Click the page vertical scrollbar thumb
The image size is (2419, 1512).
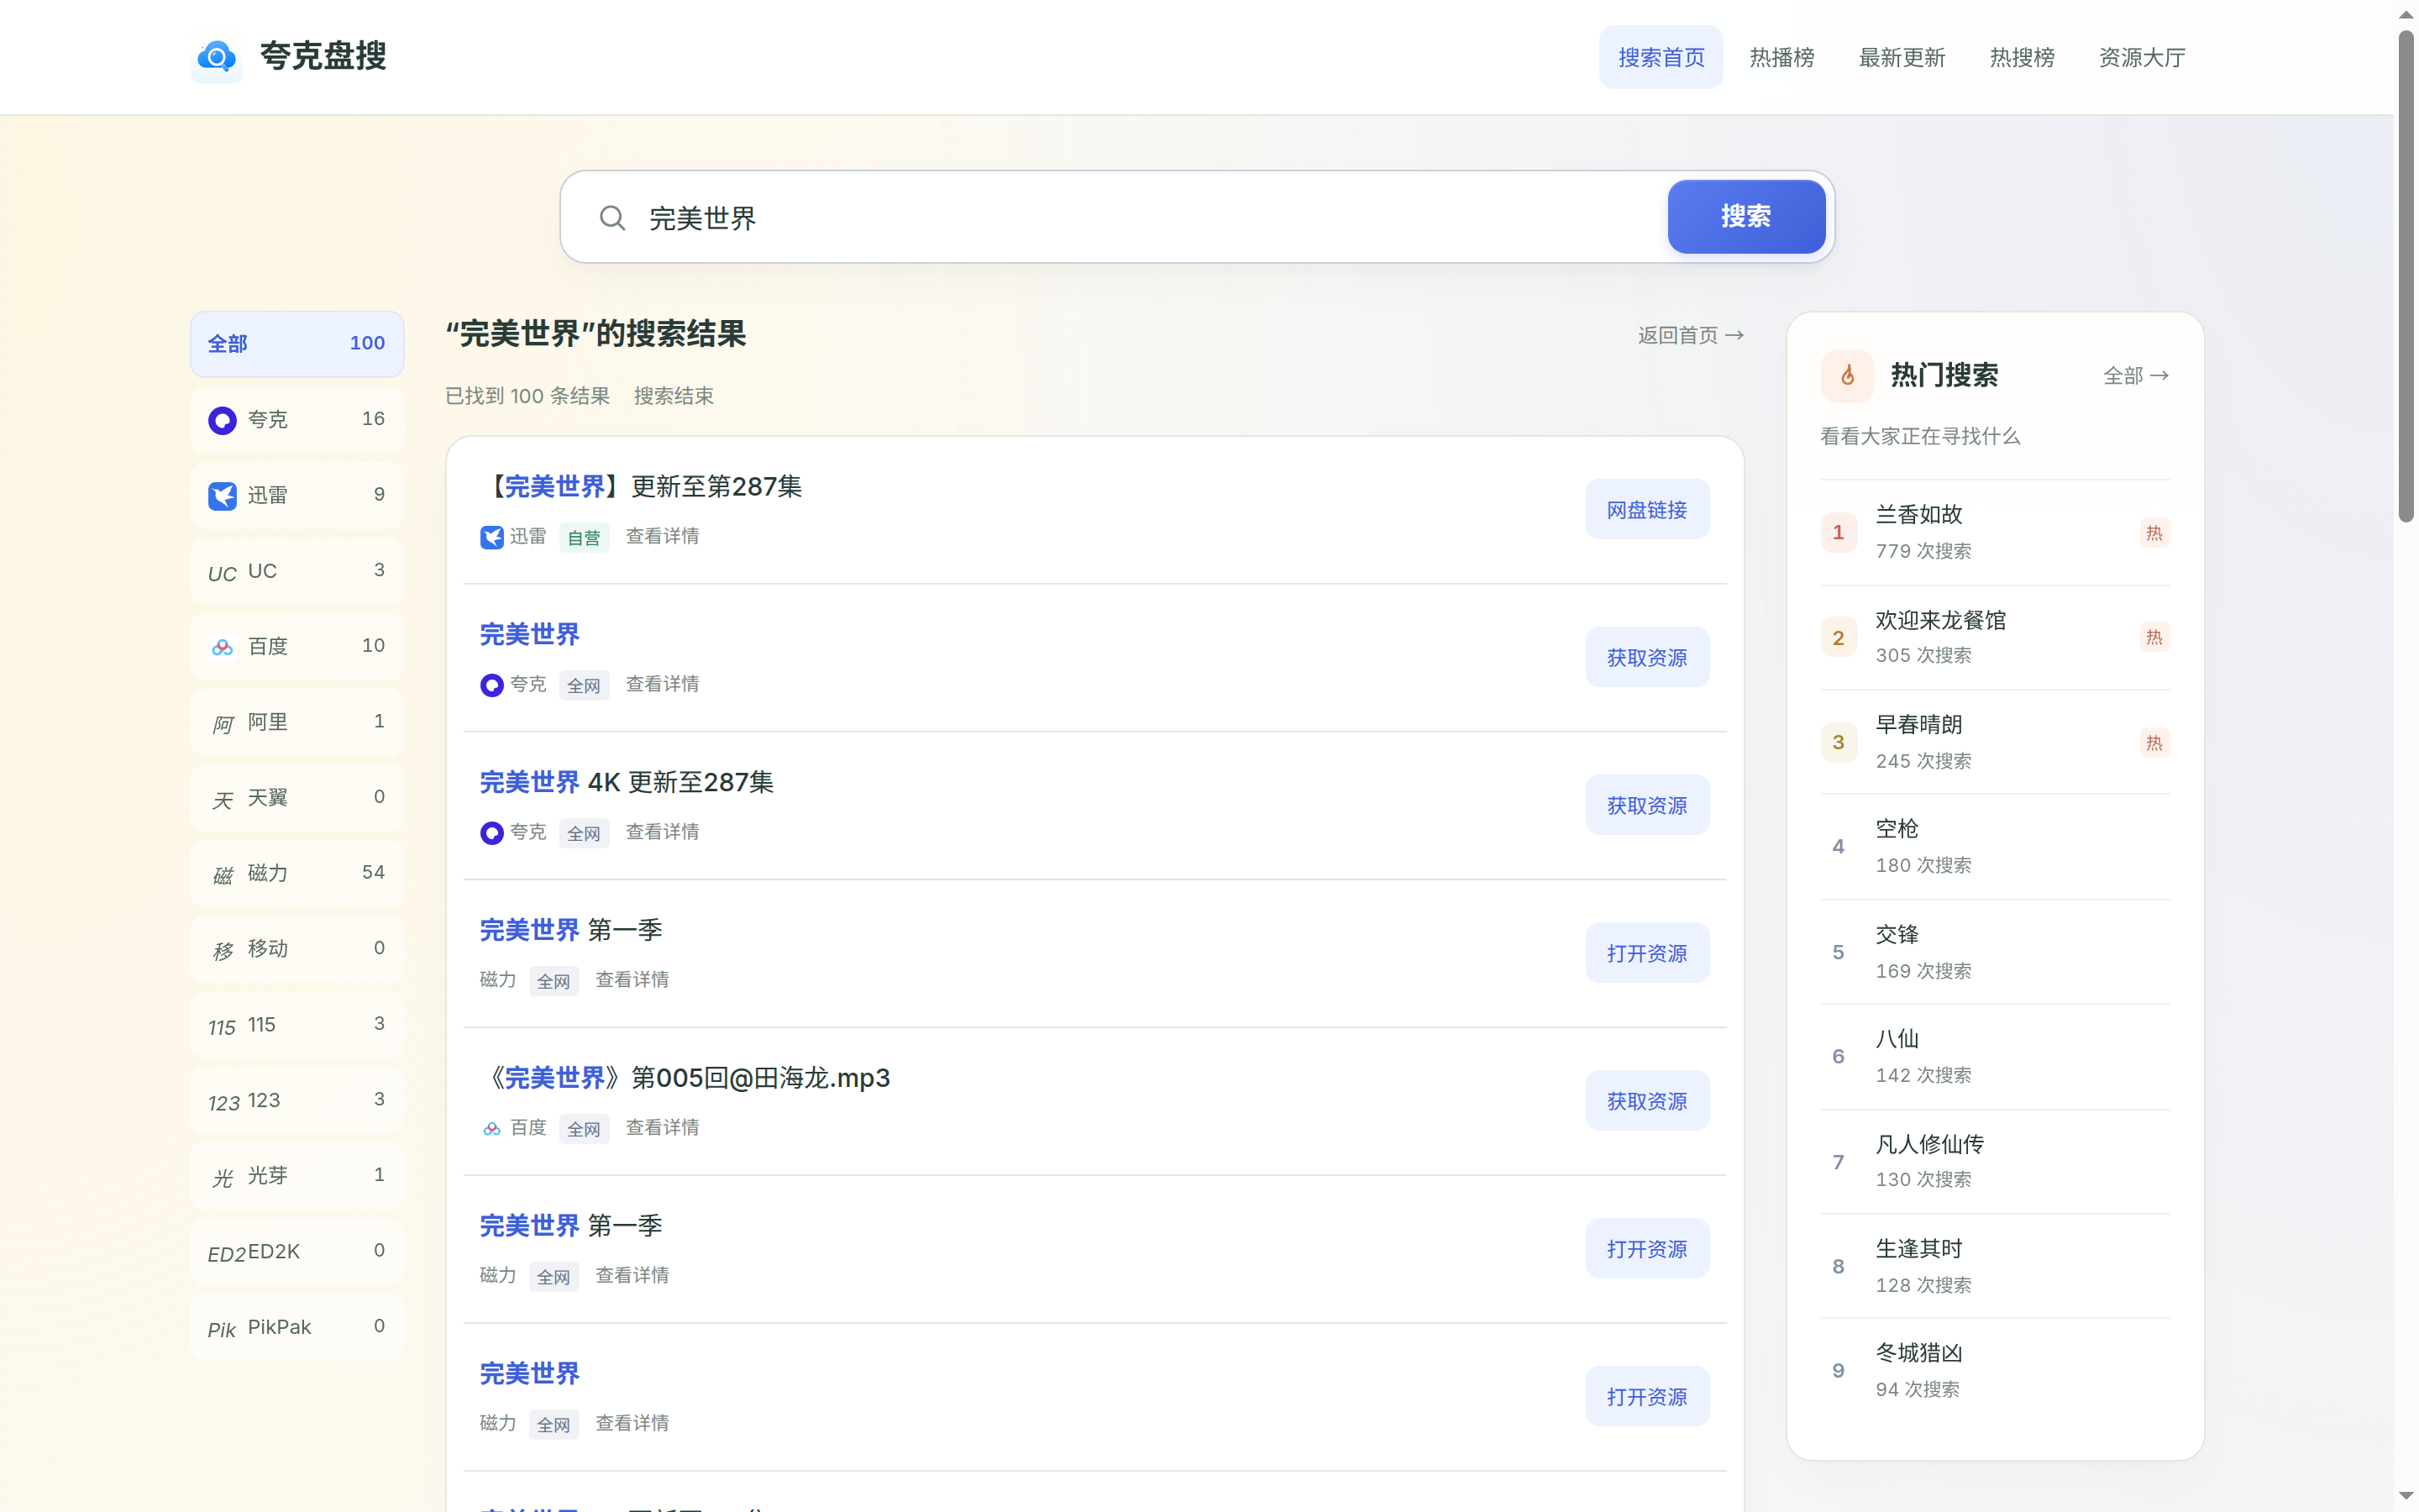pos(2406,275)
